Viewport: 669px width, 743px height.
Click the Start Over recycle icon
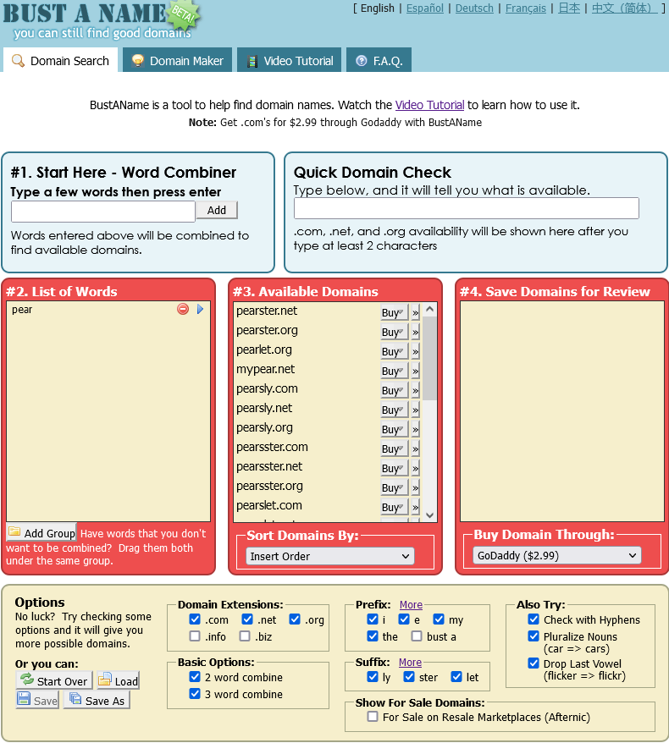tap(27, 680)
